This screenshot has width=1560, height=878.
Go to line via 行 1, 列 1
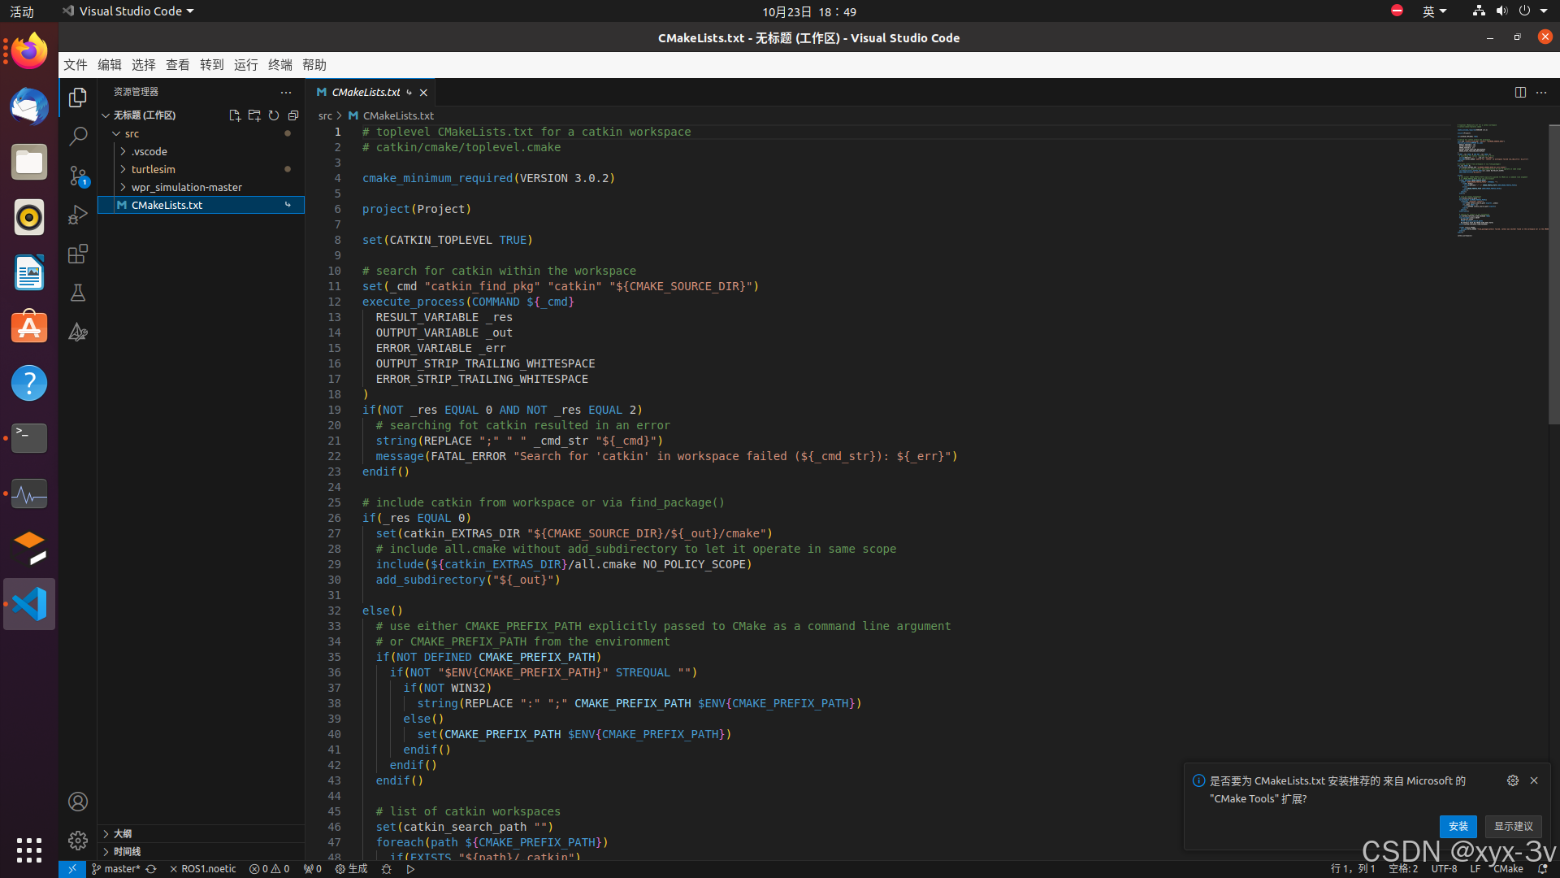point(1353,869)
